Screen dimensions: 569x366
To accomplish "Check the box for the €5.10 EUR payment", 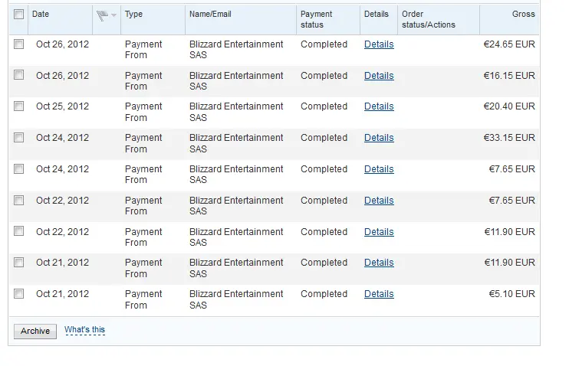I will pos(19,294).
